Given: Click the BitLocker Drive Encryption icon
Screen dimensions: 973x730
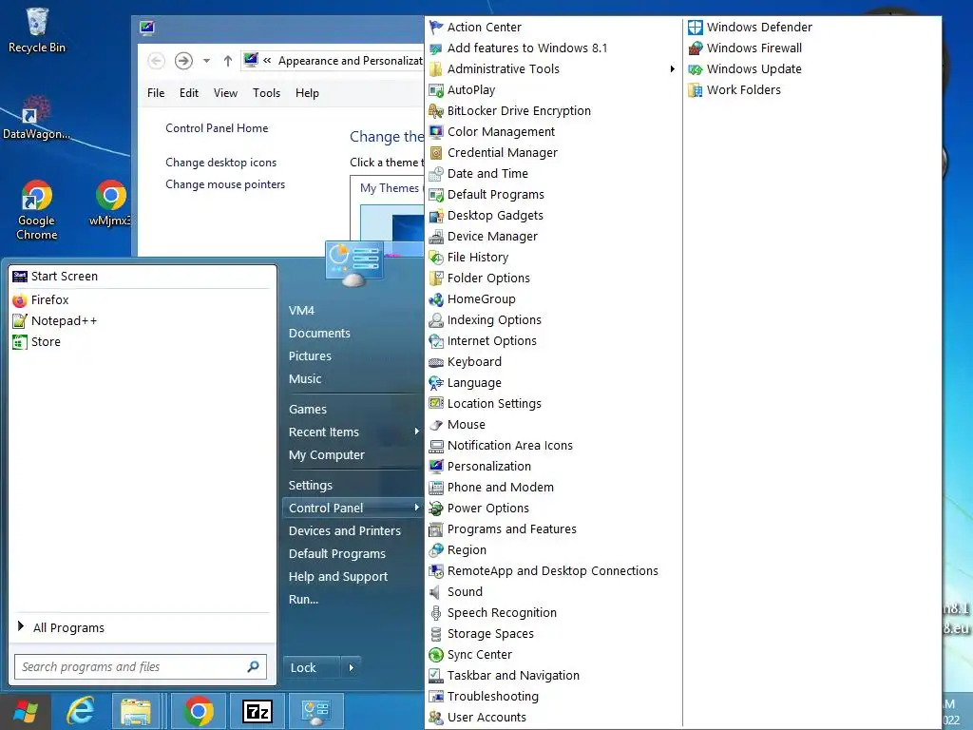Looking at the screenshot, I should coord(436,111).
